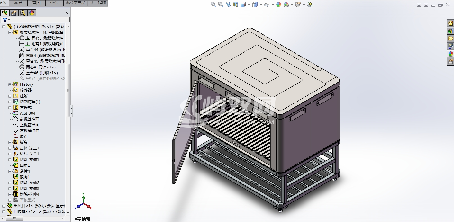The height and width of the screenshot is (222, 454).
Task: Collapse the 取暖烧烤炉一体 中的配合 folder
Action: pos(10,32)
